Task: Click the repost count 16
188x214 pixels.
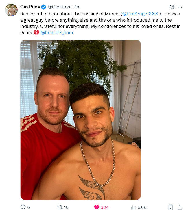Action: click(66, 207)
